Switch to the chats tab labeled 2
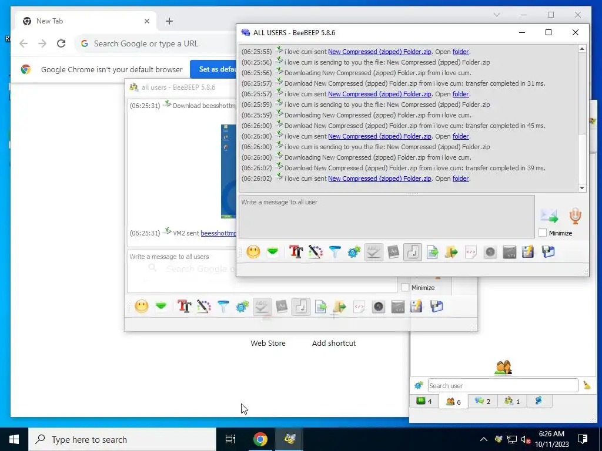This screenshot has width=602, height=451. pos(483,401)
